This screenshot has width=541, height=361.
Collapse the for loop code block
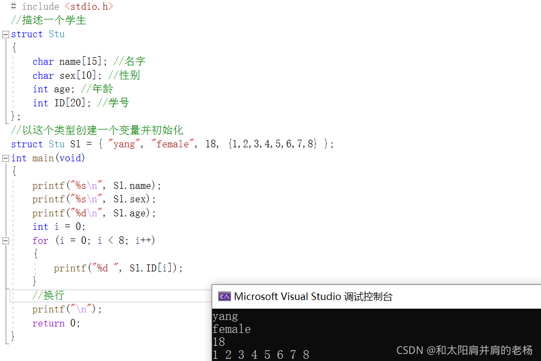(x=5, y=241)
